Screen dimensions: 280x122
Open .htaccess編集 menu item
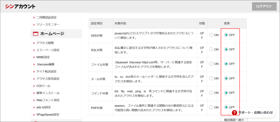45,64
